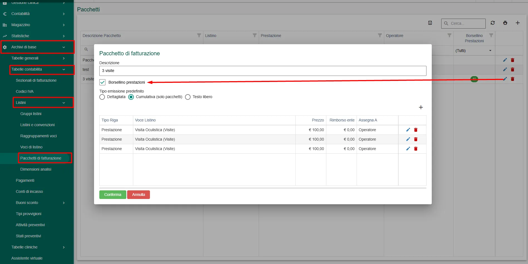
Task: Open filter for Listino column
Action: [255, 35]
